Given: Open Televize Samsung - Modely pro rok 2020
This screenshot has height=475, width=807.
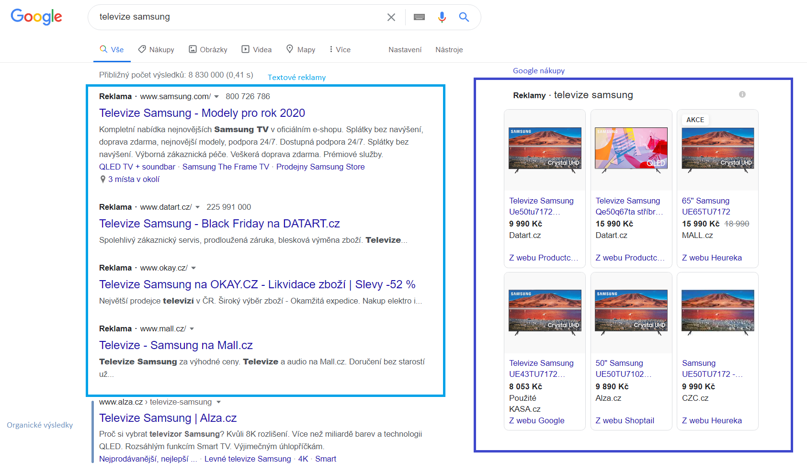Looking at the screenshot, I should coord(202,113).
